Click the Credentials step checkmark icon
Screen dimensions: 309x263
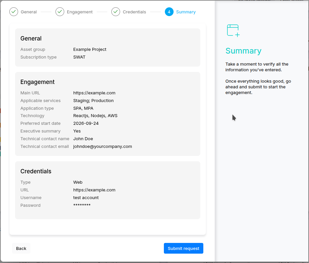coord(116,12)
